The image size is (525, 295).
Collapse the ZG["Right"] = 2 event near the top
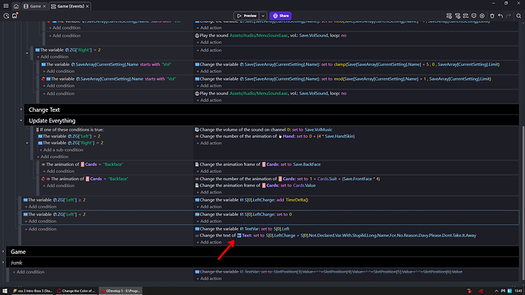(x=27, y=53)
